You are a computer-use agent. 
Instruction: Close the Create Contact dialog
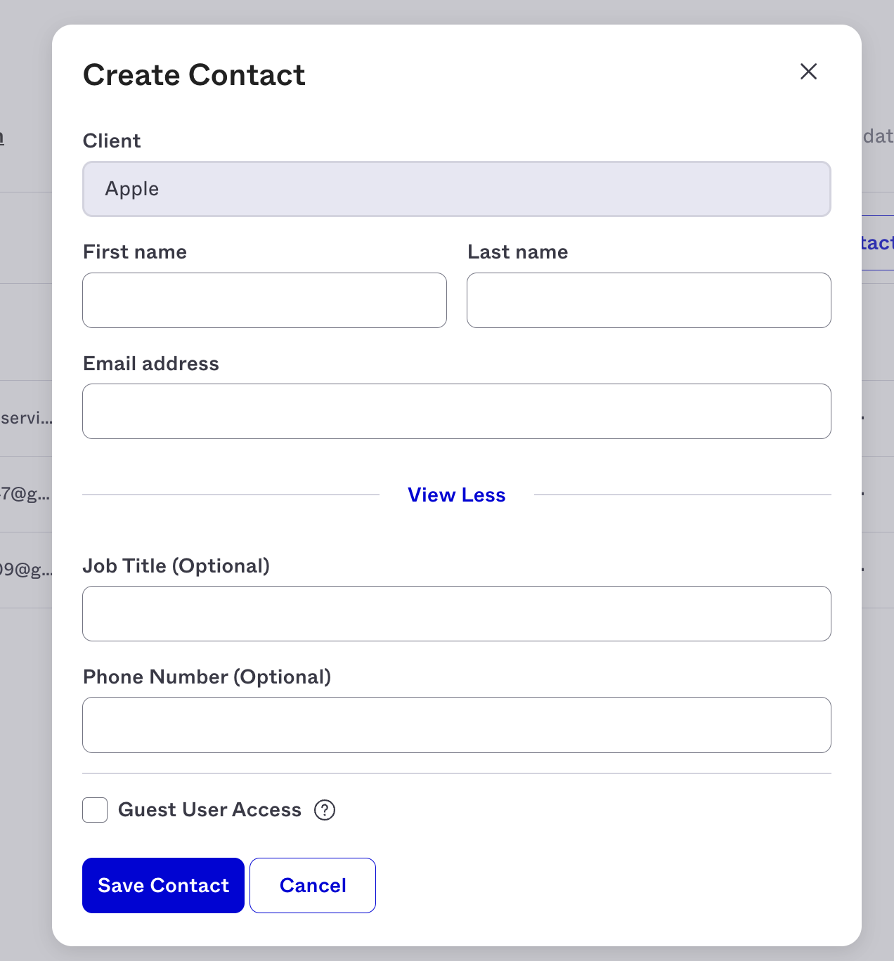tap(808, 71)
